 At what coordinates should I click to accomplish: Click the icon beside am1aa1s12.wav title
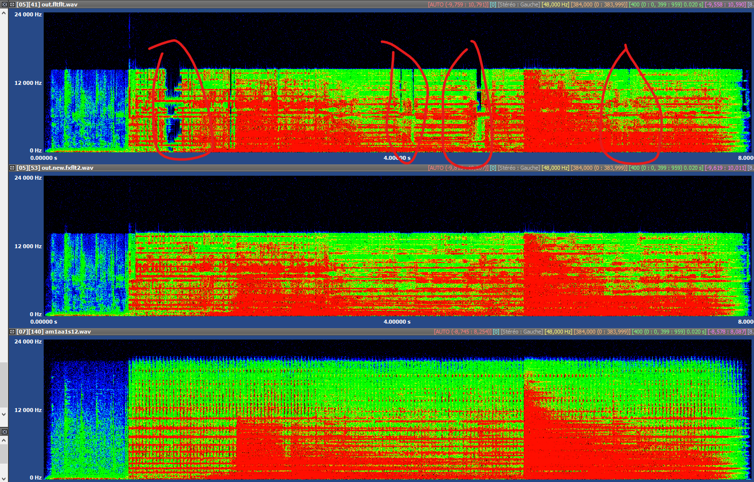pos(12,332)
